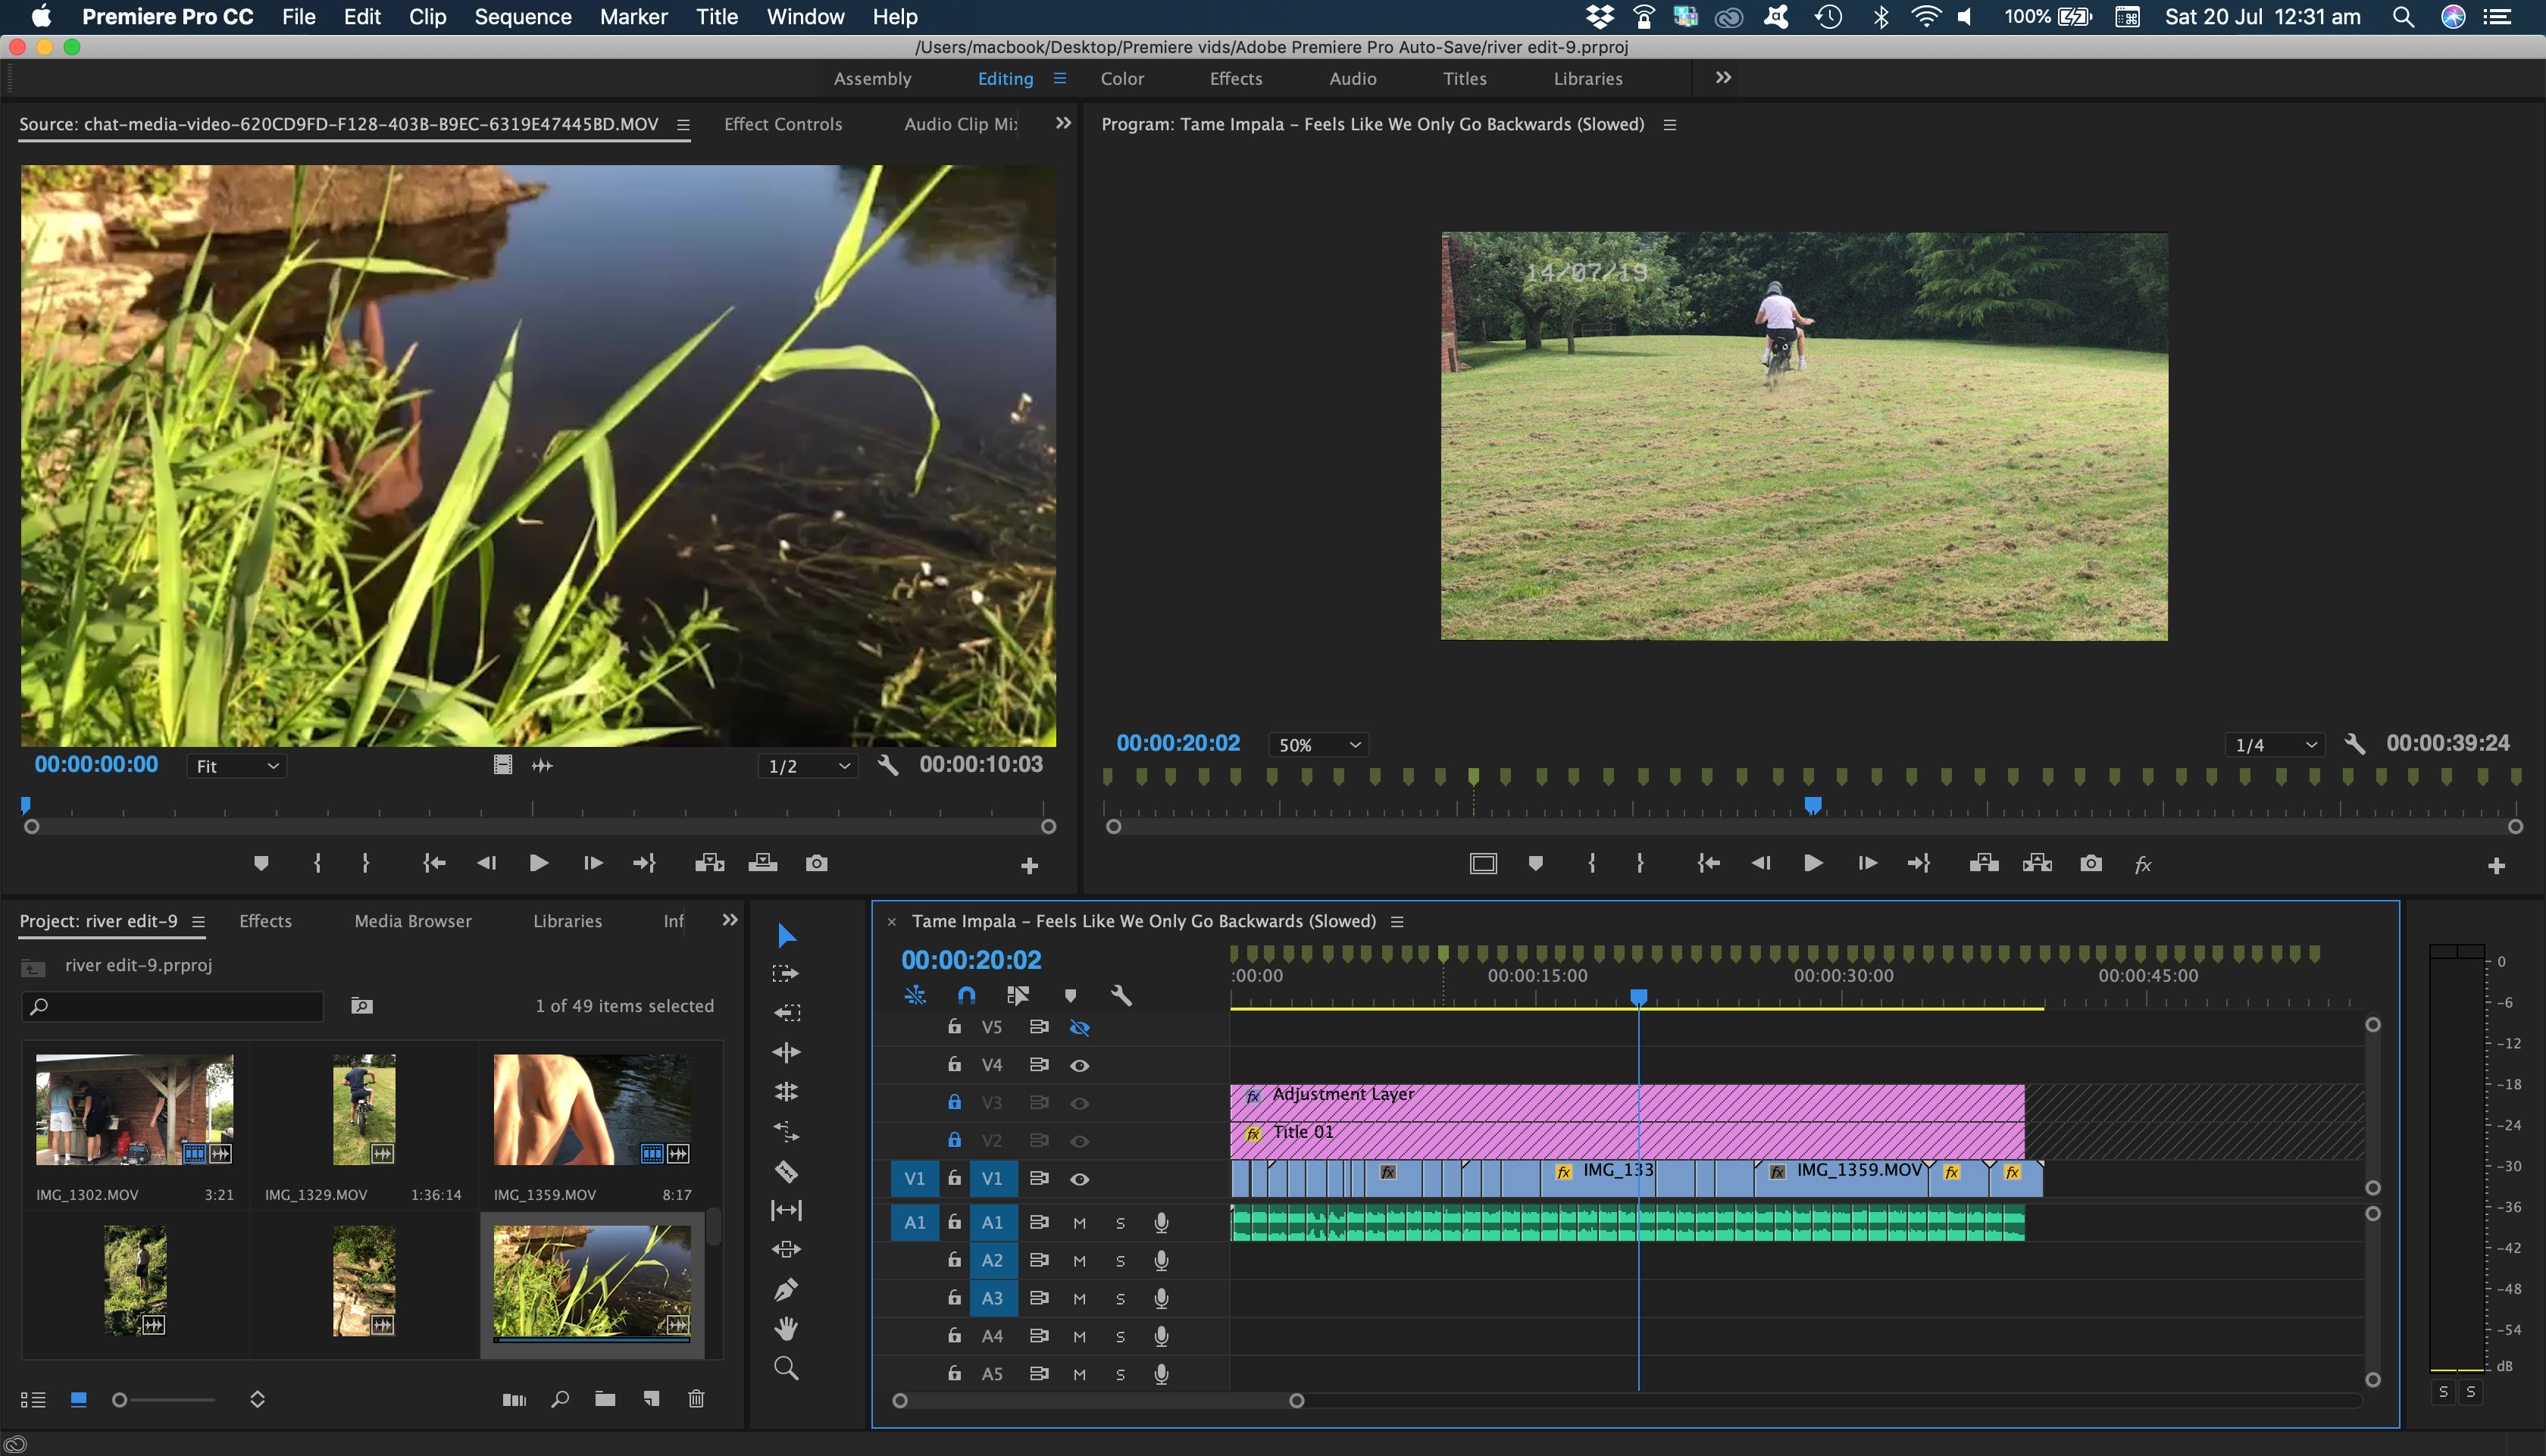Open Program monitor panel menu
Image resolution: width=2546 pixels, height=1456 pixels.
[1669, 125]
